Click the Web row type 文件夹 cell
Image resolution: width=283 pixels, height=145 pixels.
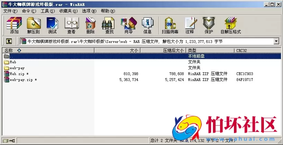coord(194,62)
